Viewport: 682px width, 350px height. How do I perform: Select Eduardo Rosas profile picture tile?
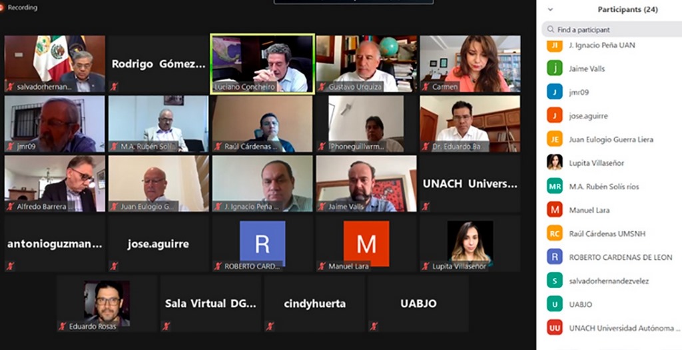107,303
